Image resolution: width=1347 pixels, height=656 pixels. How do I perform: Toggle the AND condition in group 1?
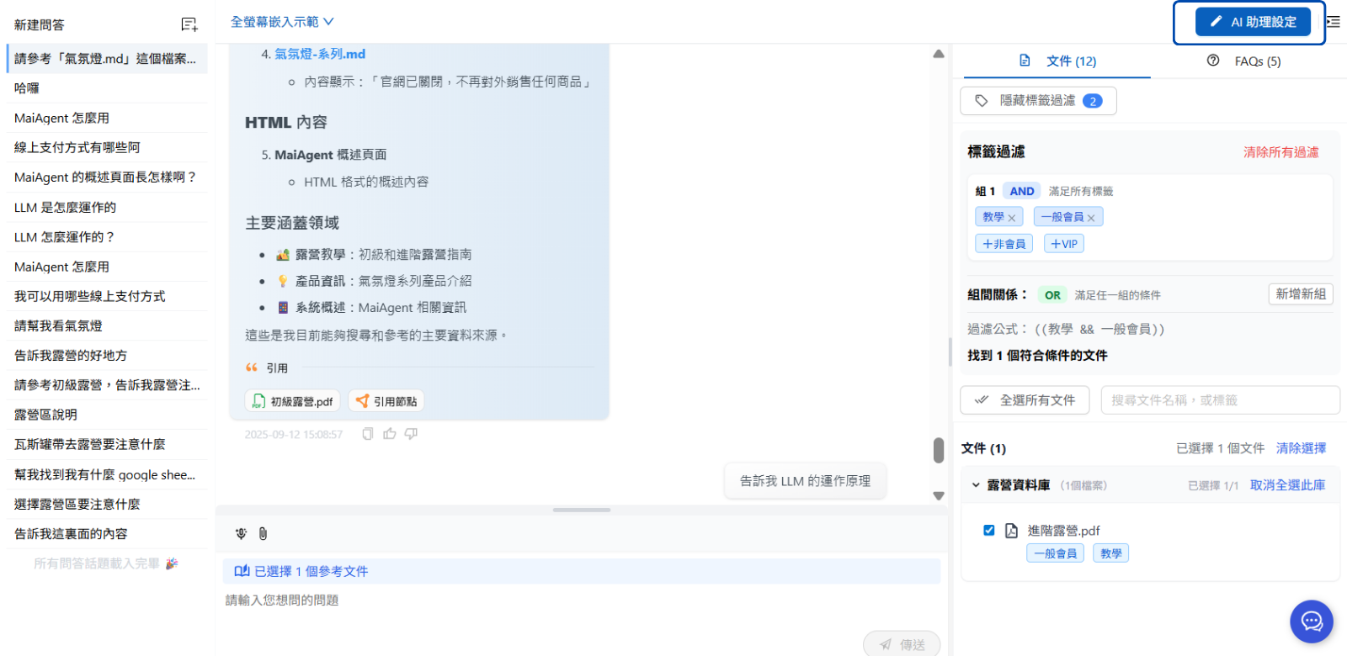click(x=1021, y=191)
